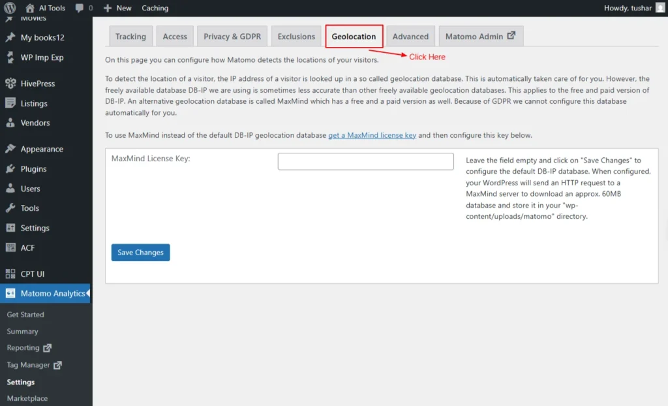The width and height of the screenshot is (668, 406).
Task: Open the comments bubble icon
Action: (80, 8)
